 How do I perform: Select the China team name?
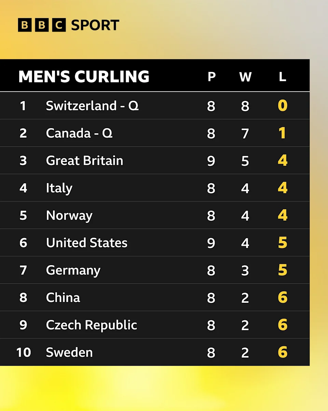coord(63,298)
